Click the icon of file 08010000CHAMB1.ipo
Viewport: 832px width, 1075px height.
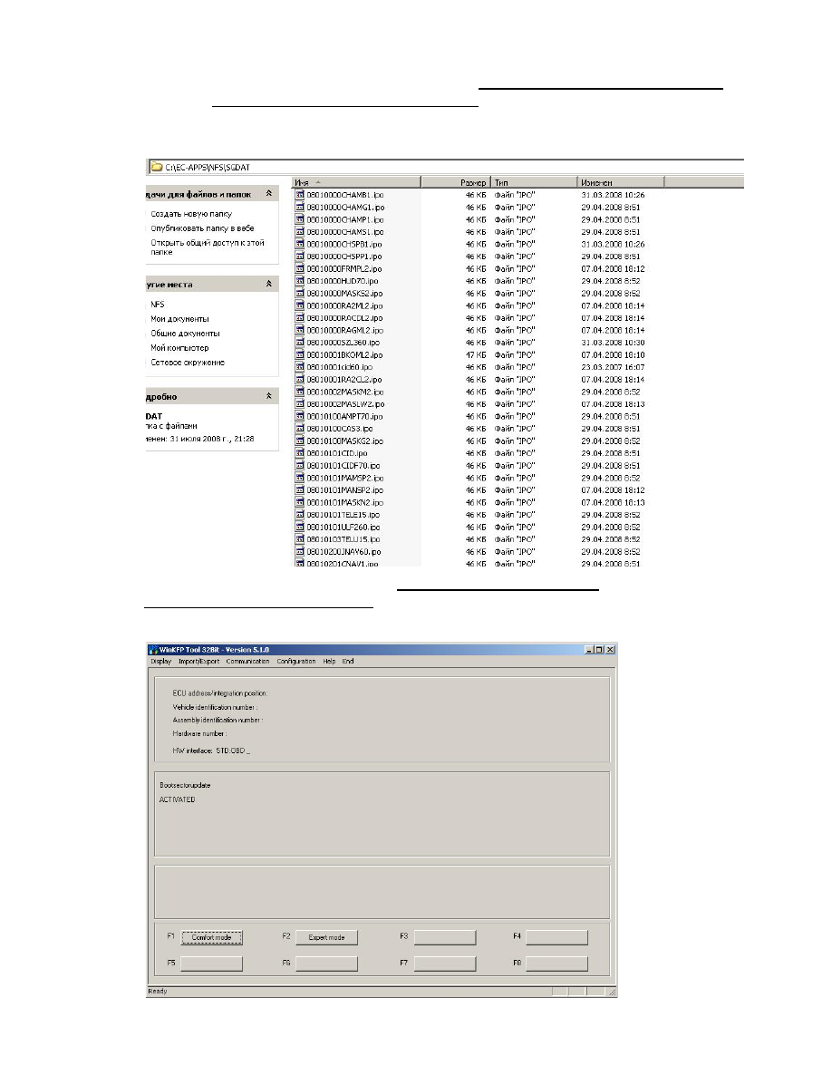[300, 195]
